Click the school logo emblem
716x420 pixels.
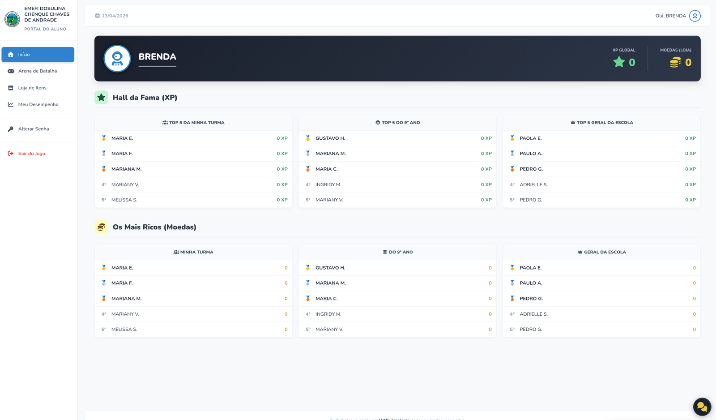pyautogui.click(x=12, y=19)
